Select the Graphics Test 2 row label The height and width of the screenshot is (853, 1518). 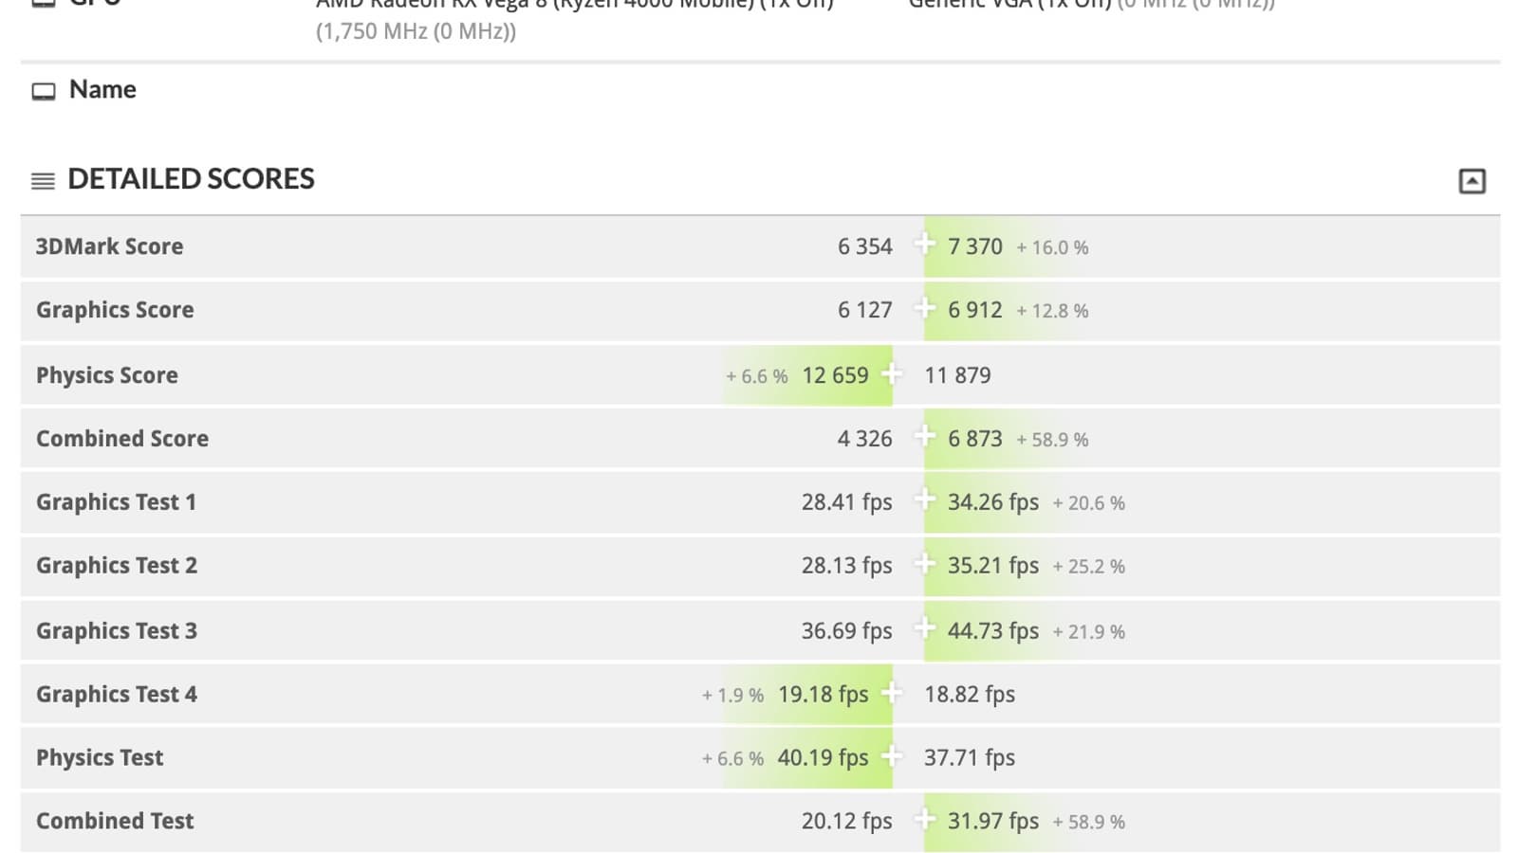(117, 566)
